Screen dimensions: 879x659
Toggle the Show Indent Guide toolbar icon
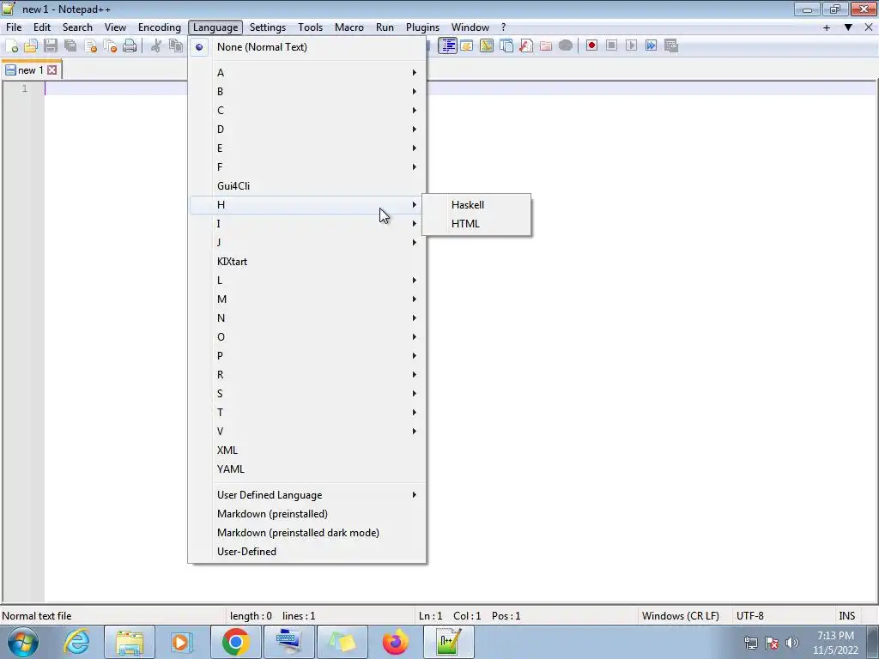446,46
